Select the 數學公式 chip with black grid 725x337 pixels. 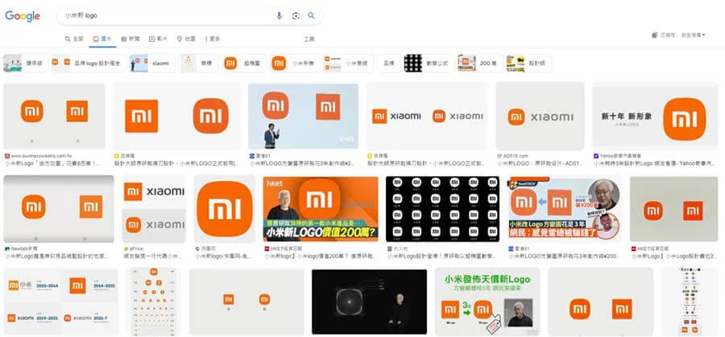point(429,64)
